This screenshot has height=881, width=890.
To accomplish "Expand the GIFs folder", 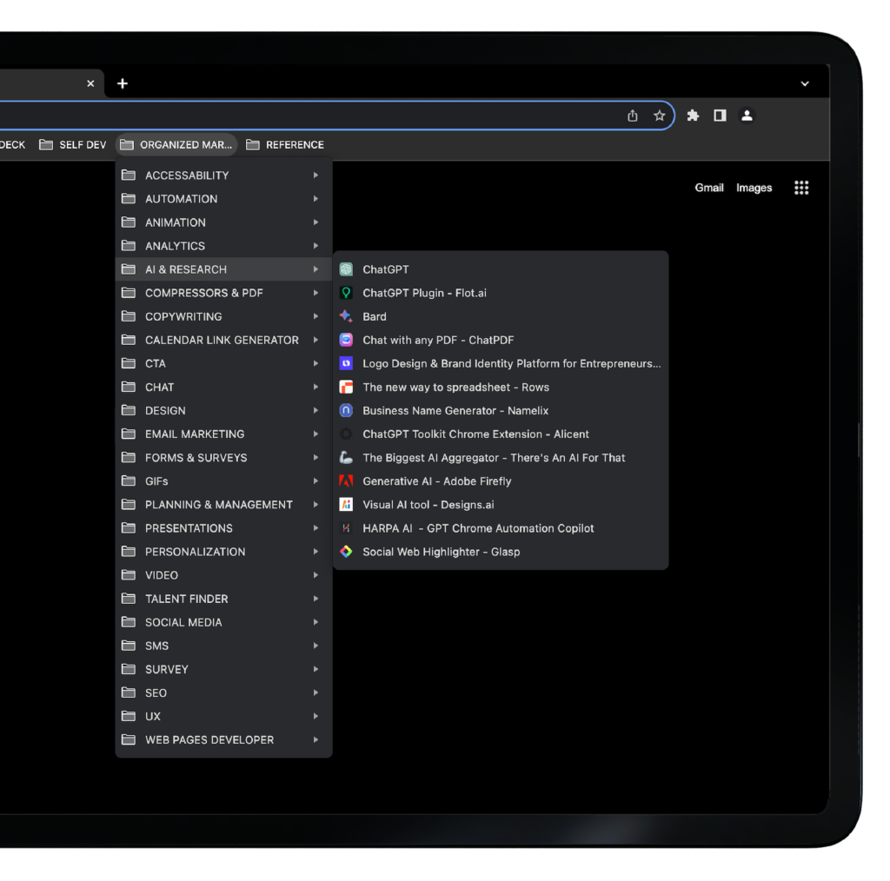I will [x=223, y=481].
